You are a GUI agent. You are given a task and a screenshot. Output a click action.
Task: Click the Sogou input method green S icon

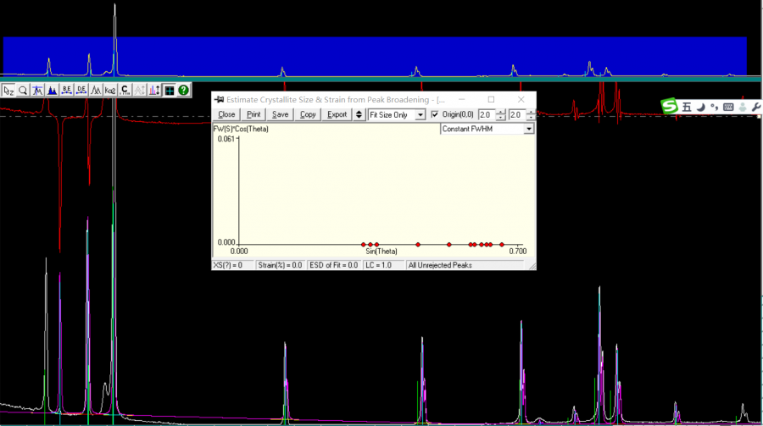[x=671, y=106]
